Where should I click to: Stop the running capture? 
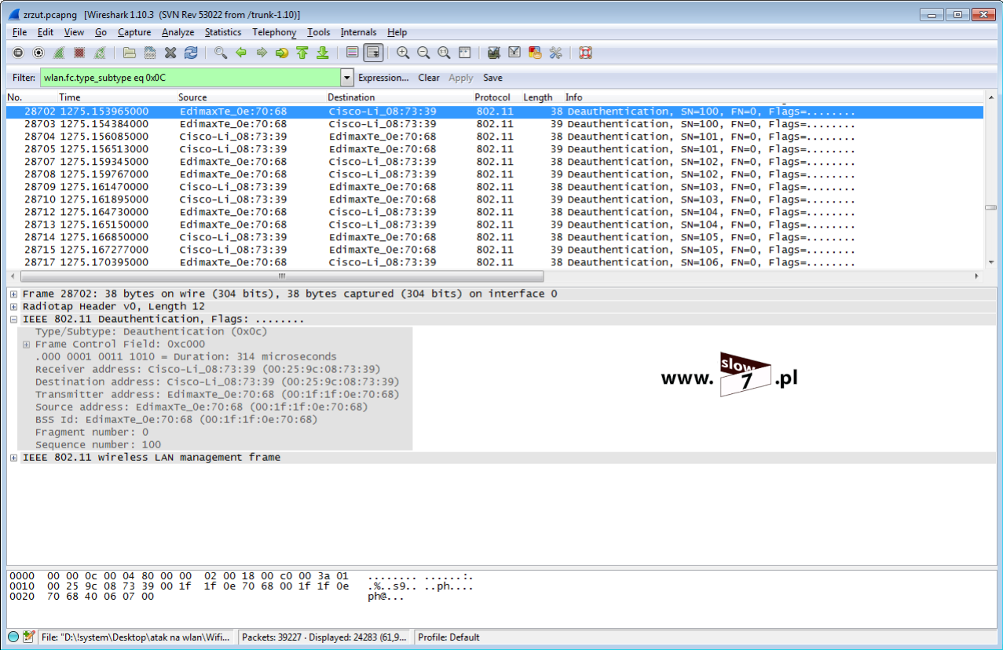[x=79, y=53]
